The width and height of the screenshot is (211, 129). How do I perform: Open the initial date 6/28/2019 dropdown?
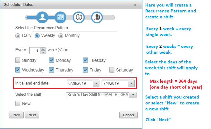(x=96, y=83)
